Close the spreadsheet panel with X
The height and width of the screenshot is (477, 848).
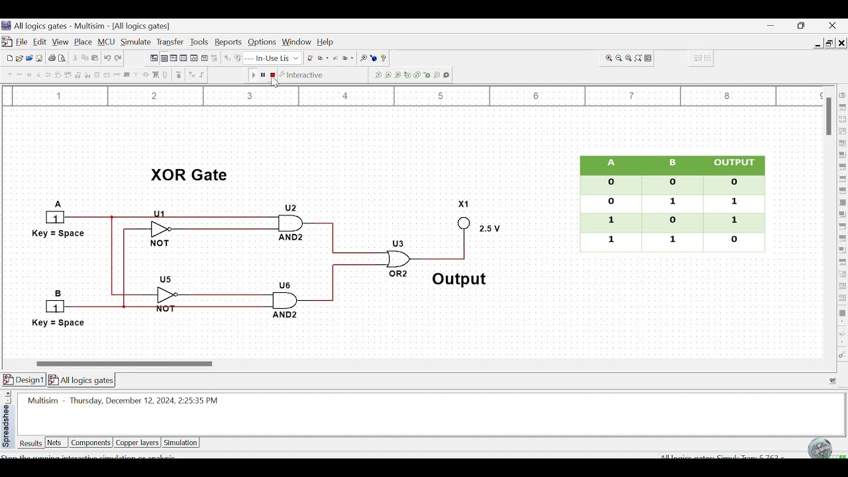coord(7,394)
